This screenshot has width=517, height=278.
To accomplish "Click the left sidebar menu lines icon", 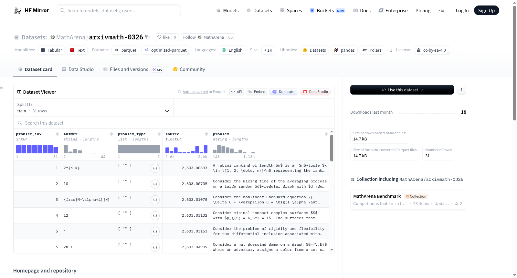I will pyautogui.click(x=1, y=88).
